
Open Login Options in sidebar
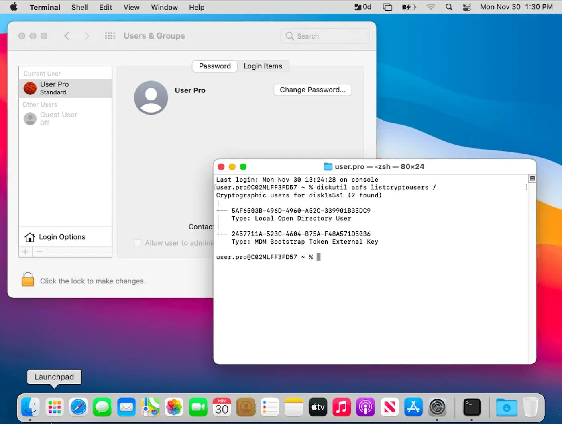click(62, 237)
